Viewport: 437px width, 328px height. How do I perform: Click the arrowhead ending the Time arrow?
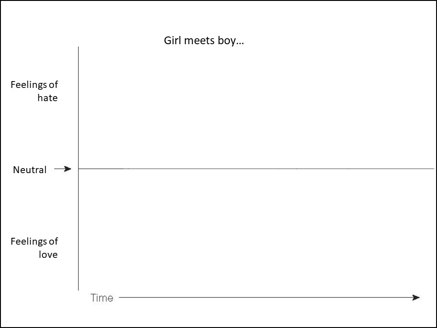tap(416, 297)
